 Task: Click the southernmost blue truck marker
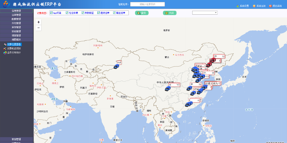click(x=188, y=104)
